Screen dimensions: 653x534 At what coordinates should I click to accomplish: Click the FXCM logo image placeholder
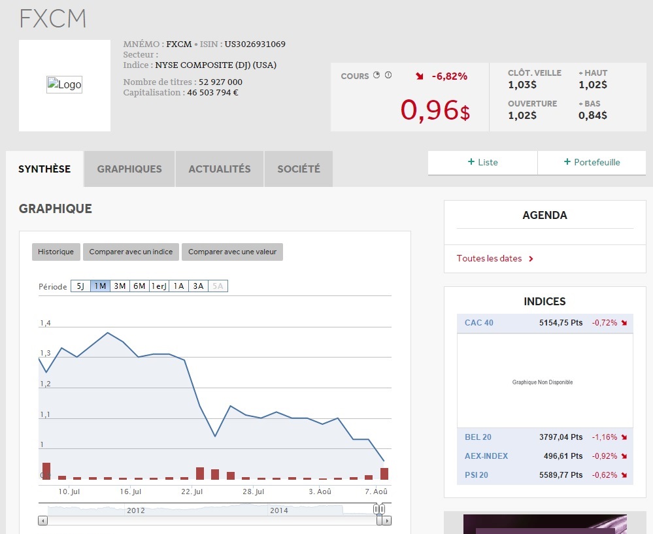[x=64, y=85]
